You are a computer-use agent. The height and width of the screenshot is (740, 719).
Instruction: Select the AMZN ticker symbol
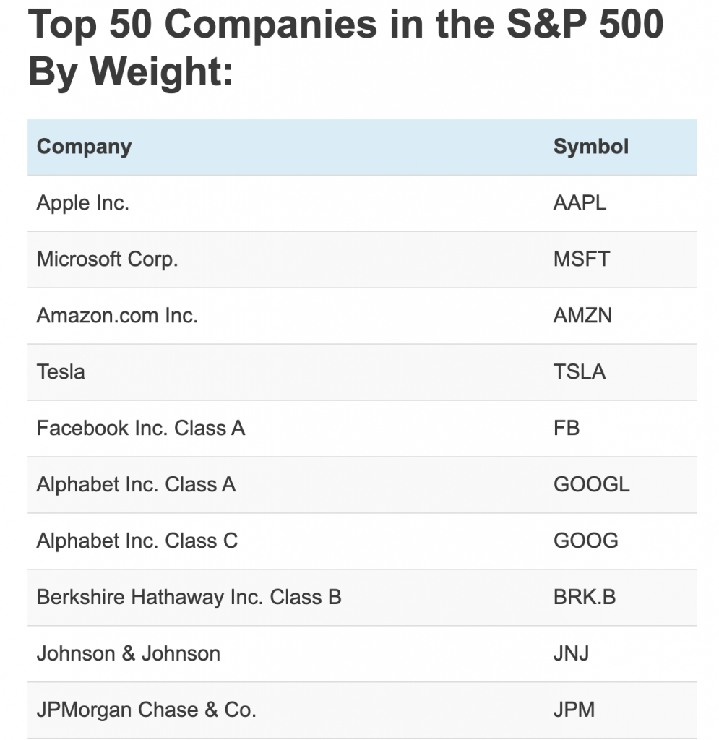pos(582,316)
